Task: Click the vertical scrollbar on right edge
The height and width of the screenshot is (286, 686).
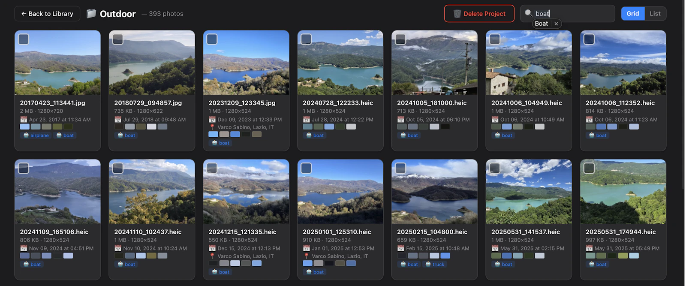Action: pos(683,94)
